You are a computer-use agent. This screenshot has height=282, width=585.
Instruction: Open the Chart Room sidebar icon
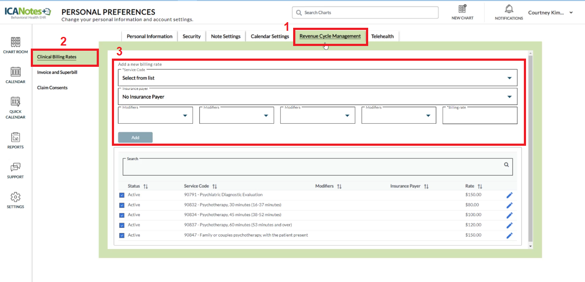pyautogui.click(x=16, y=43)
